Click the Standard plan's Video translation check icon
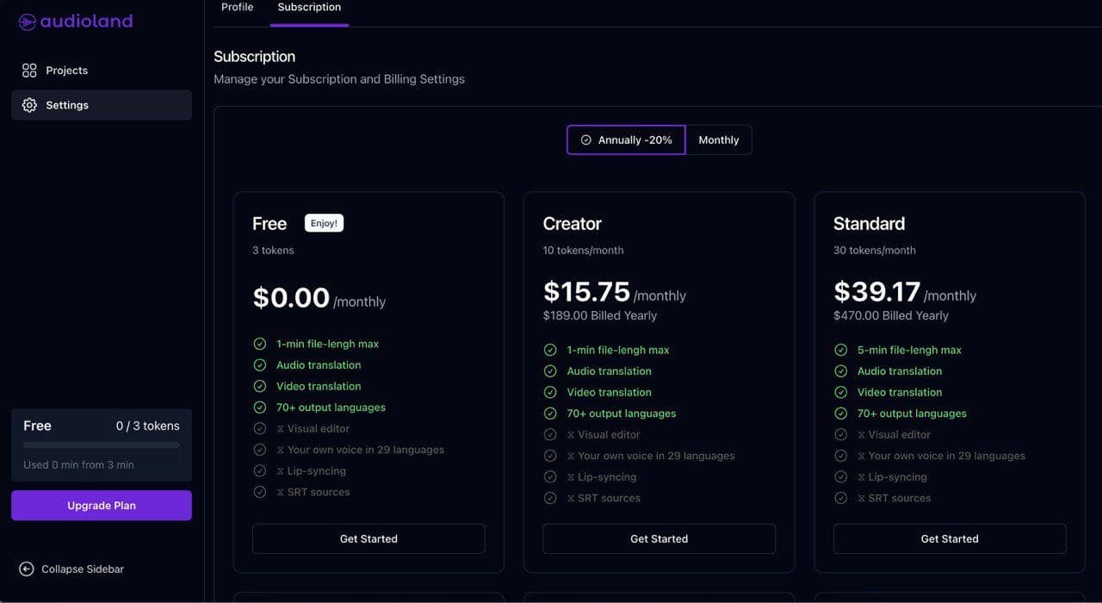1102x603 pixels. 841,392
